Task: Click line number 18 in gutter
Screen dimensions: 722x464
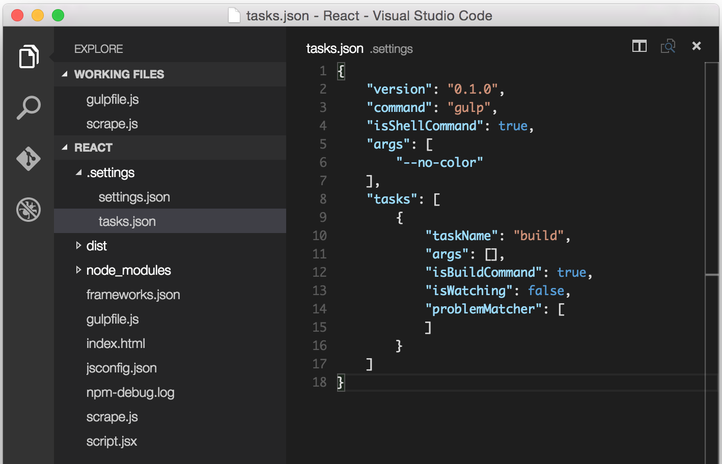Action: pyautogui.click(x=319, y=382)
